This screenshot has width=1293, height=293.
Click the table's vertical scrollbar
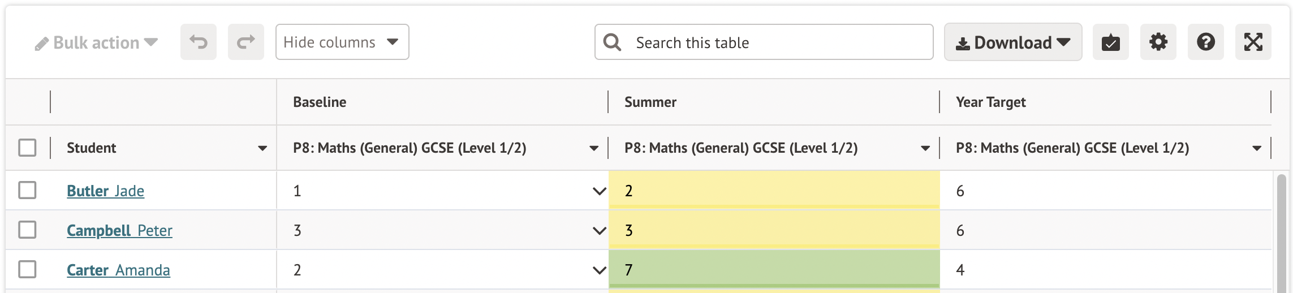pos(1281,232)
